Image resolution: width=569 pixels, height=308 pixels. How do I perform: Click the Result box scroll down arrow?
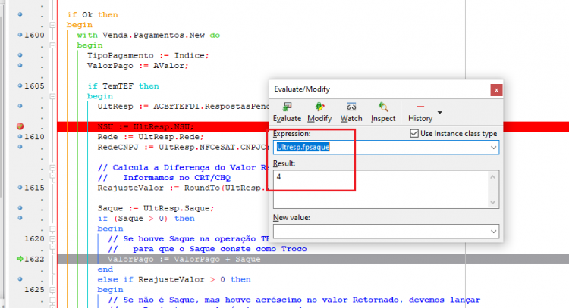pos(492,202)
